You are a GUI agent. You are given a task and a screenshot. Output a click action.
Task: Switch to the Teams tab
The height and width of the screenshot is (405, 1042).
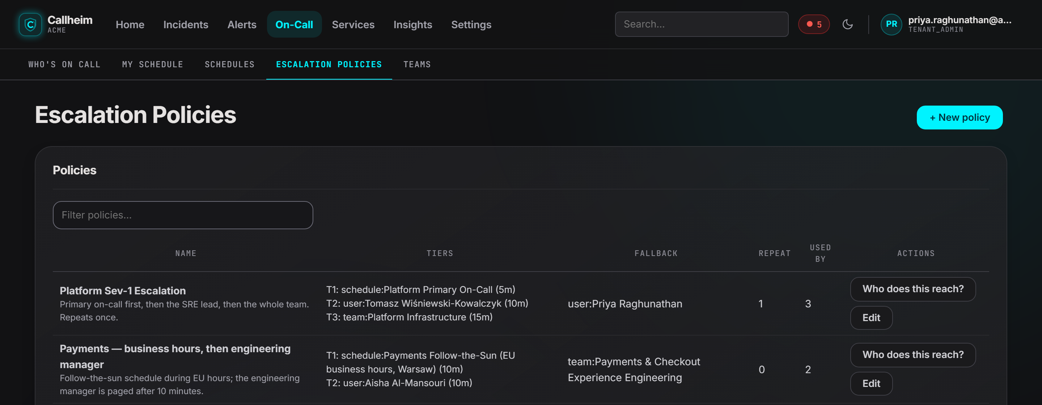417,64
